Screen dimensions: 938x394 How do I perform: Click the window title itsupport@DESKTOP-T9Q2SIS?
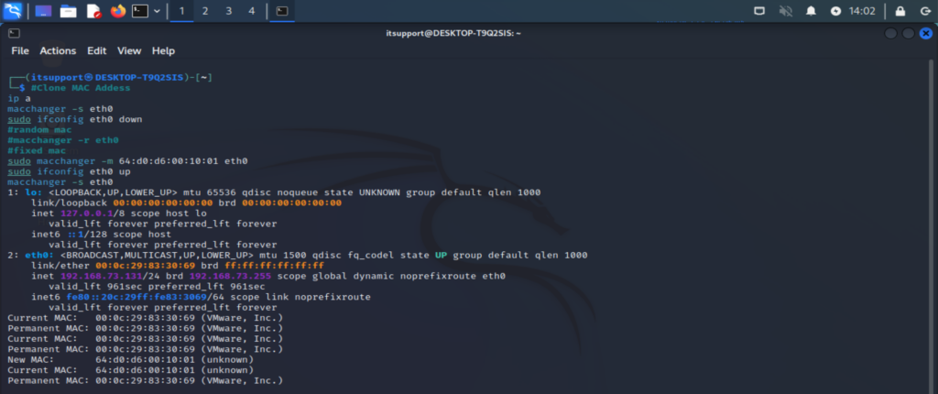pyautogui.click(x=453, y=34)
